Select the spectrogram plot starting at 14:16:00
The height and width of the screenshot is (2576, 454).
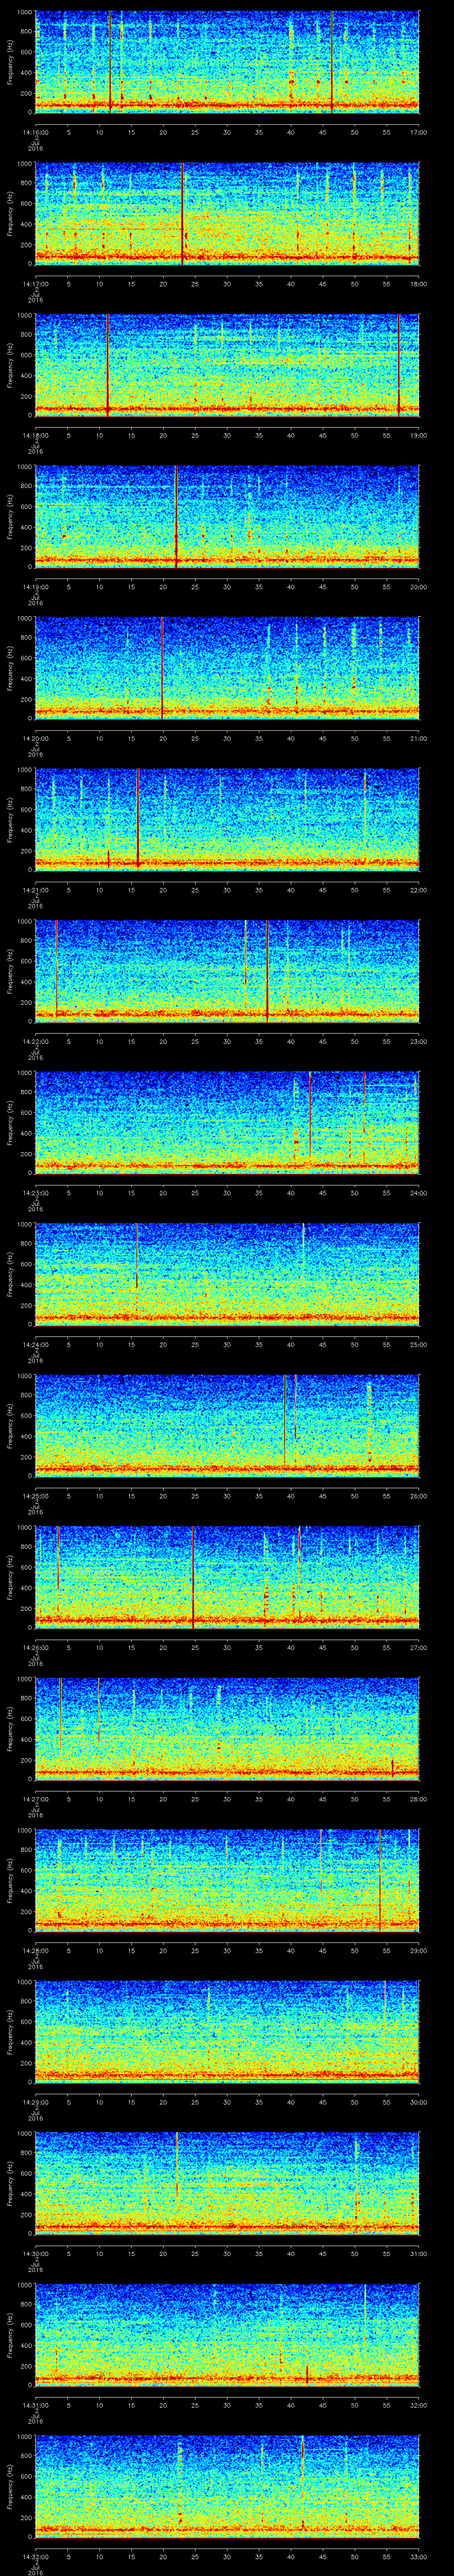pyautogui.click(x=227, y=62)
